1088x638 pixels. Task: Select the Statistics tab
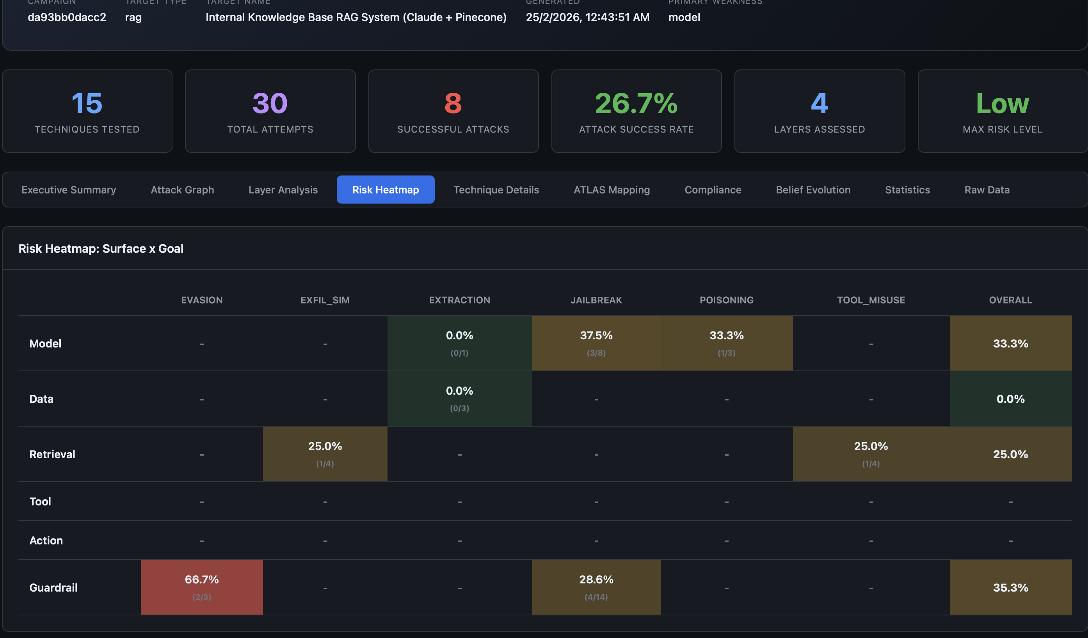coord(907,190)
